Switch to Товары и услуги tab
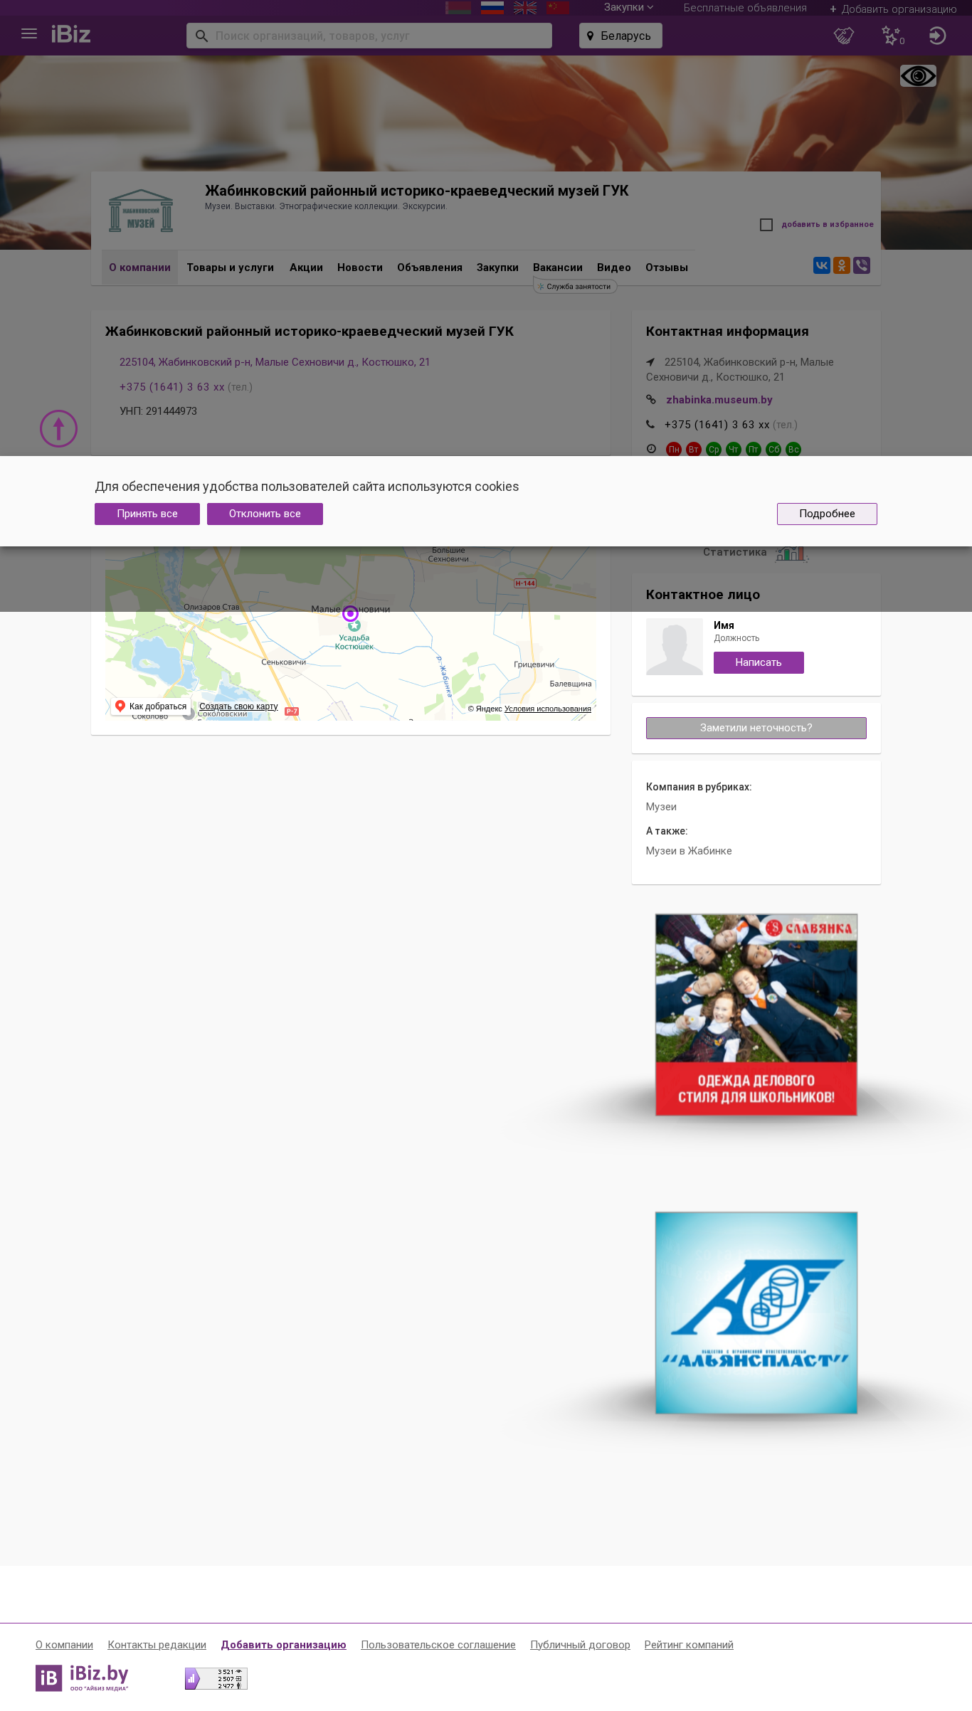This screenshot has width=972, height=1711. [x=230, y=267]
